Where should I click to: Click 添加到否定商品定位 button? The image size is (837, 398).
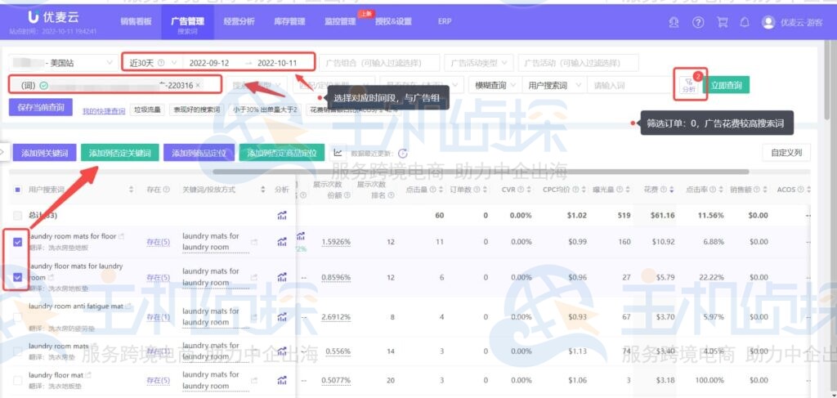[x=282, y=153]
